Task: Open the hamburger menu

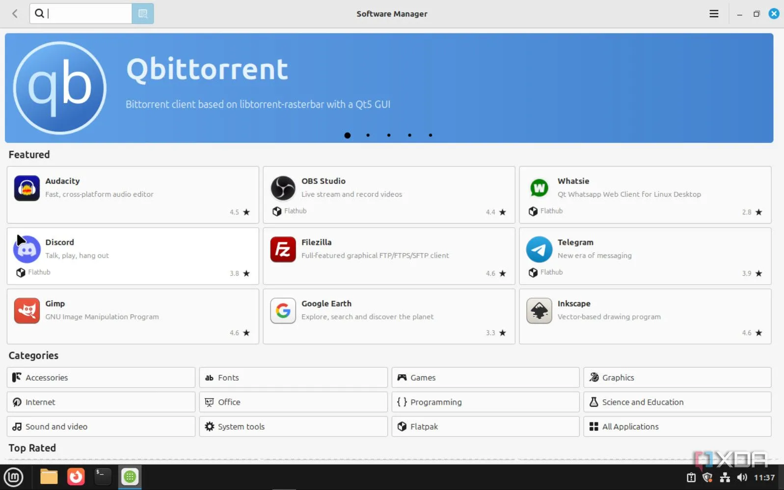Action: click(714, 14)
